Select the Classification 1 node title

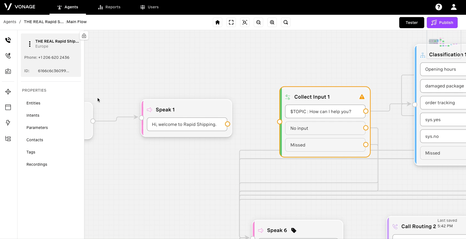click(447, 55)
